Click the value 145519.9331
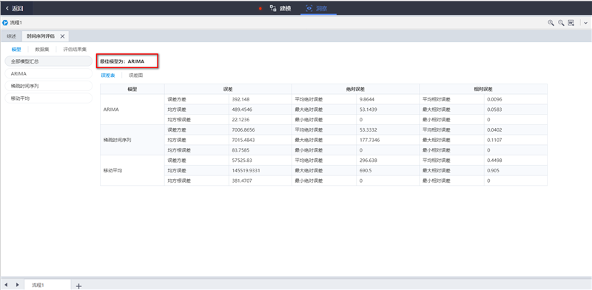592x290 pixels. tap(246, 170)
